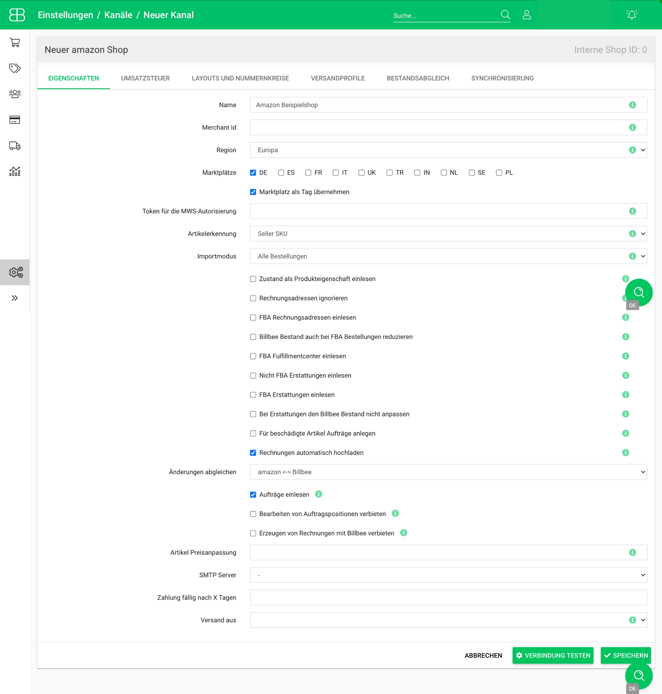This screenshot has height=694, width=662.
Task: Open the shipping truck sidebar icon
Action: click(15, 145)
